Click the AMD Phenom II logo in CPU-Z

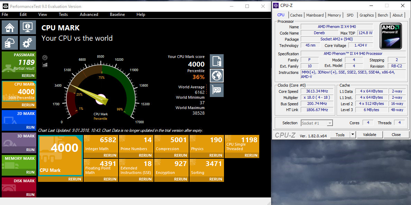click(391, 36)
